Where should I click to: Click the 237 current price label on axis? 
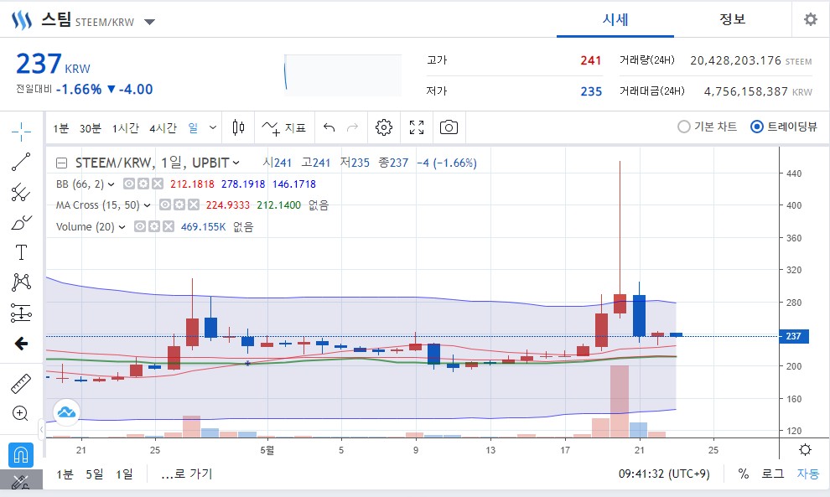click(x=793, y=336)
